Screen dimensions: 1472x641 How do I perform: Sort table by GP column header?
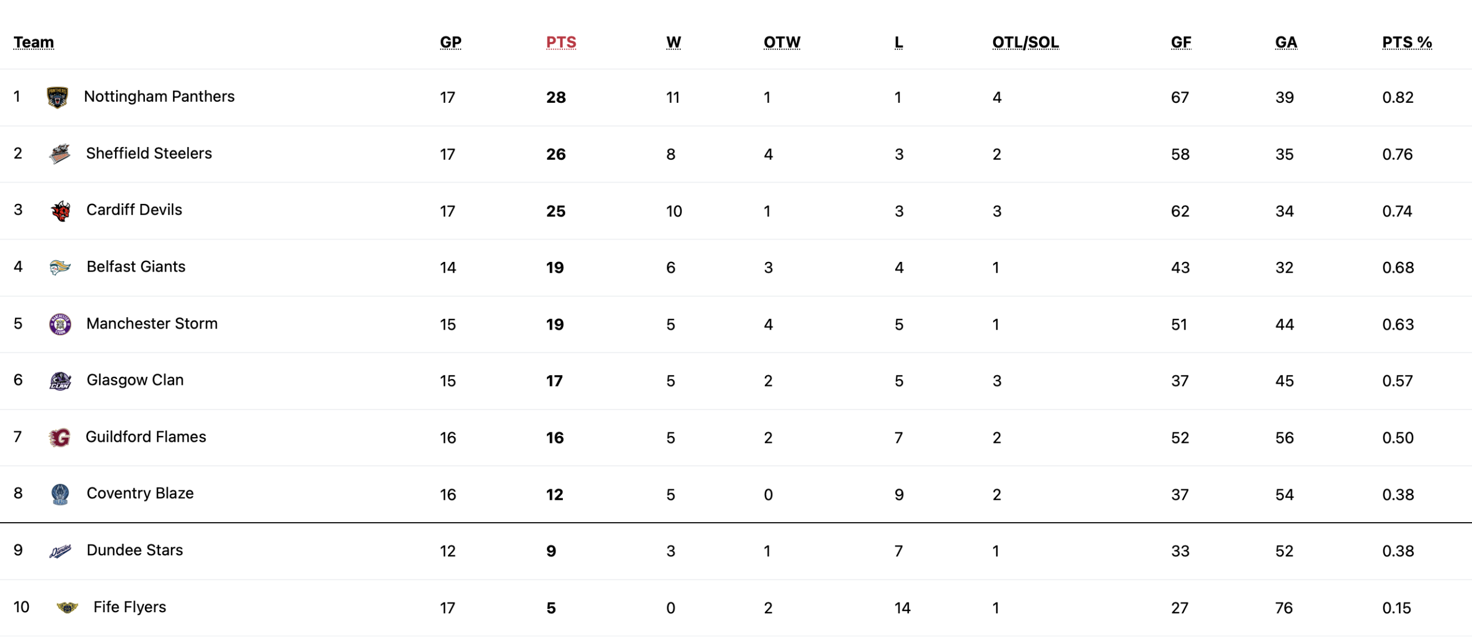[450, 43]
